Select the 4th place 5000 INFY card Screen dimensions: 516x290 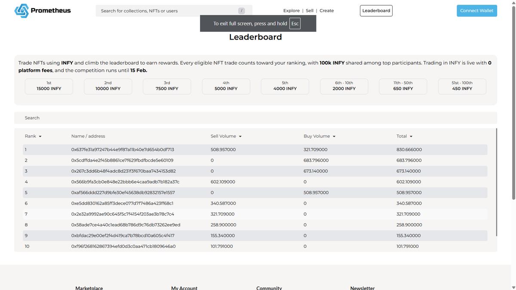[226, 86]
